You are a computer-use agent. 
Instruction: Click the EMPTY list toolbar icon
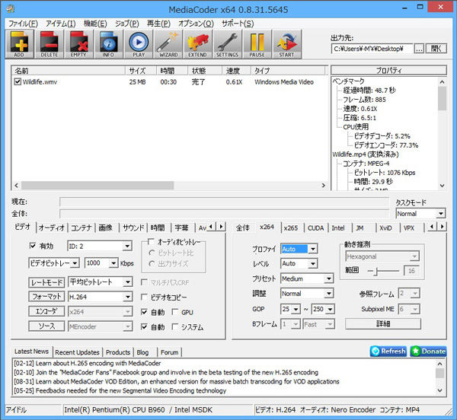click(x=78, y=44)
